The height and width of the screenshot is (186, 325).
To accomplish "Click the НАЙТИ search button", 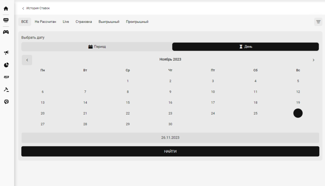I will point(170,151).
